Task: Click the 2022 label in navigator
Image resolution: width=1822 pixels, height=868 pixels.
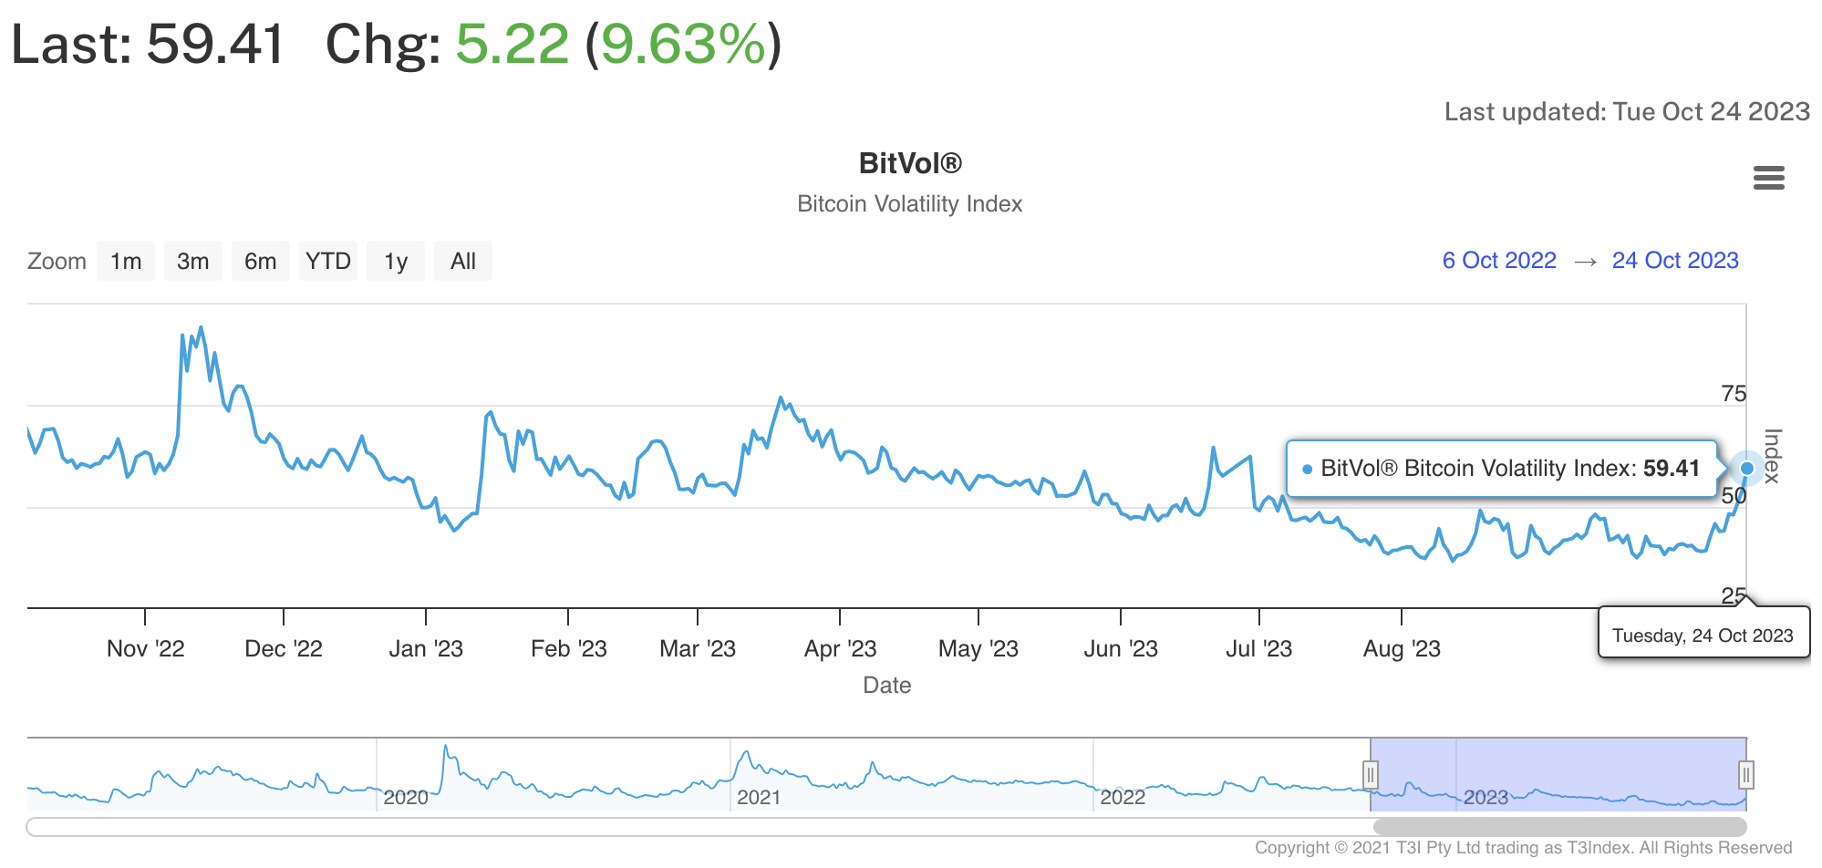Action: [x=1123, y=798]
